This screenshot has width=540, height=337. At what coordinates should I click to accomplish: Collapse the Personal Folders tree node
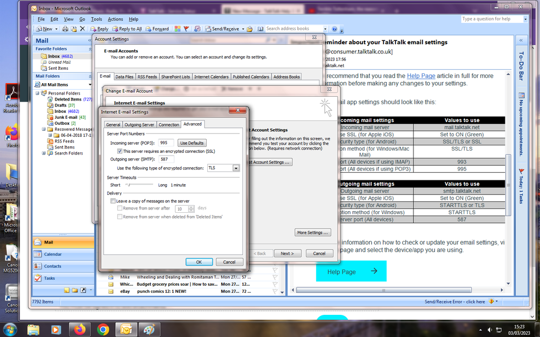pyautogui.click(x=37, y=93)
